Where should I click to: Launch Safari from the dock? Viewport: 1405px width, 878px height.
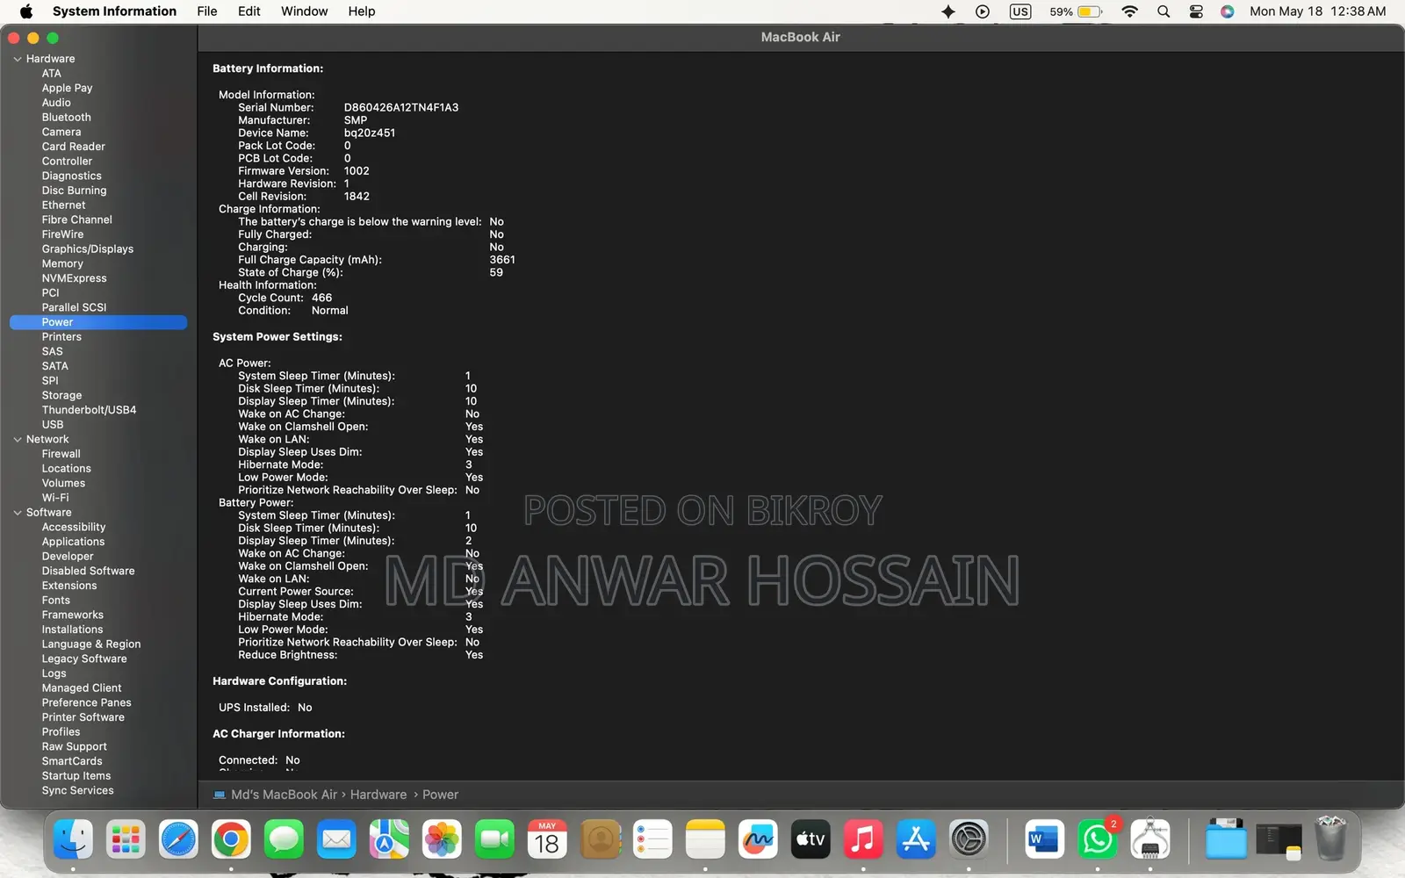click(x=178, y=840)
